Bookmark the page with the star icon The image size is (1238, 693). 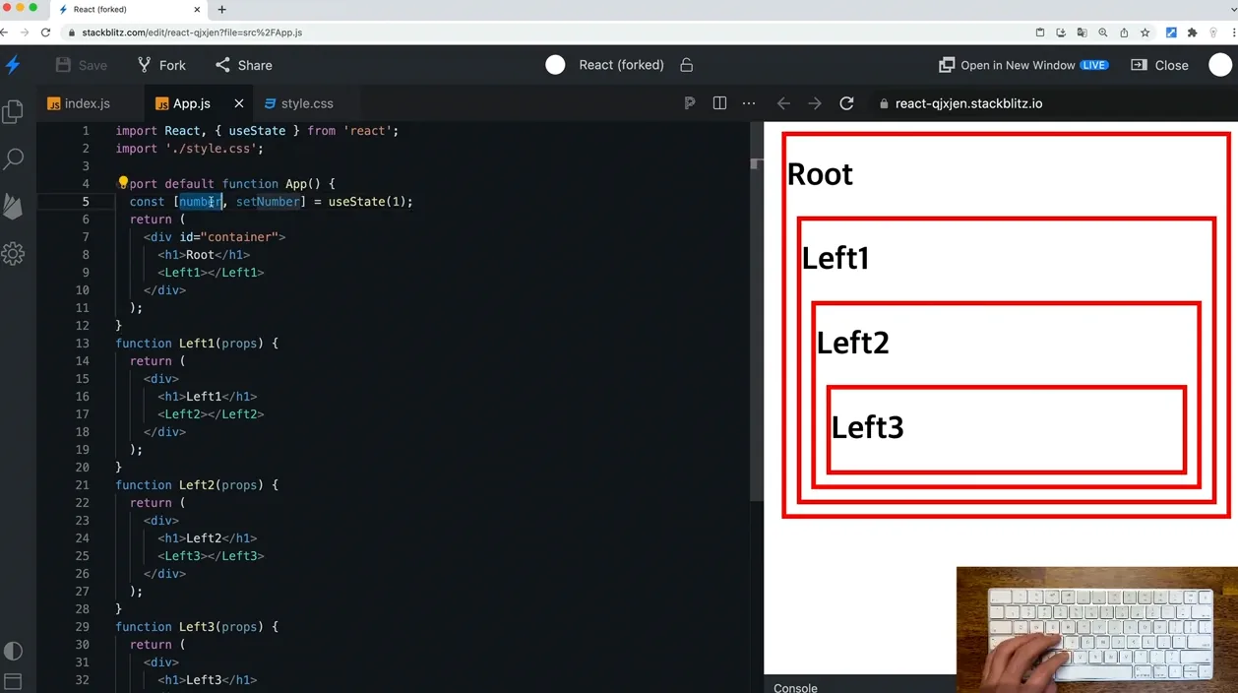(1145, 32)
